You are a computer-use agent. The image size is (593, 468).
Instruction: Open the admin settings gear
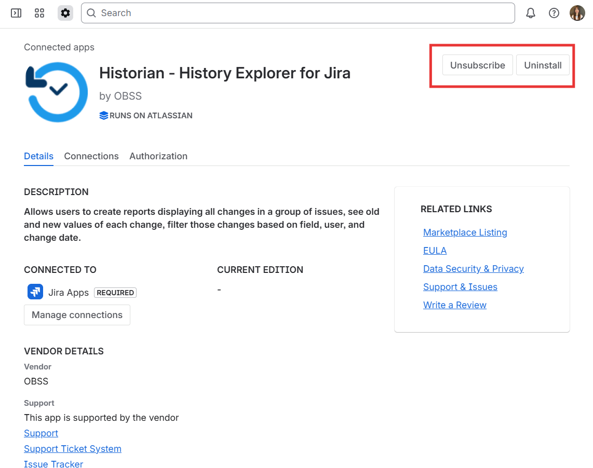click(65, 13)
